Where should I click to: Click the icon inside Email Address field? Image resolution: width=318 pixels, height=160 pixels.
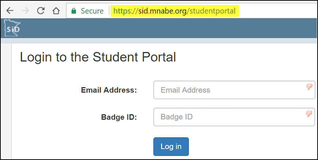[x=309, y=87]
